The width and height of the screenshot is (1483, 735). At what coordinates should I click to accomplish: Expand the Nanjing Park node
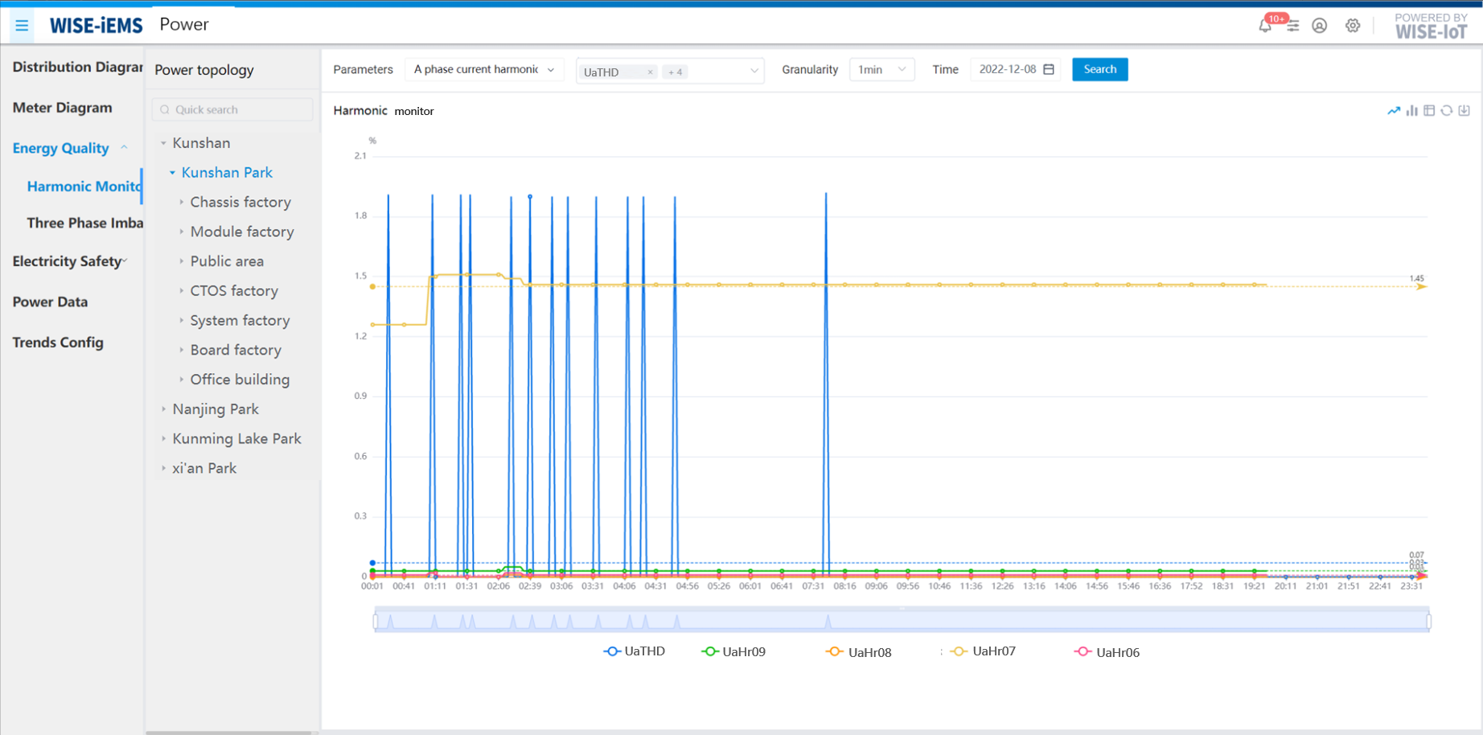pyautogui.click(x=163, y=409)
